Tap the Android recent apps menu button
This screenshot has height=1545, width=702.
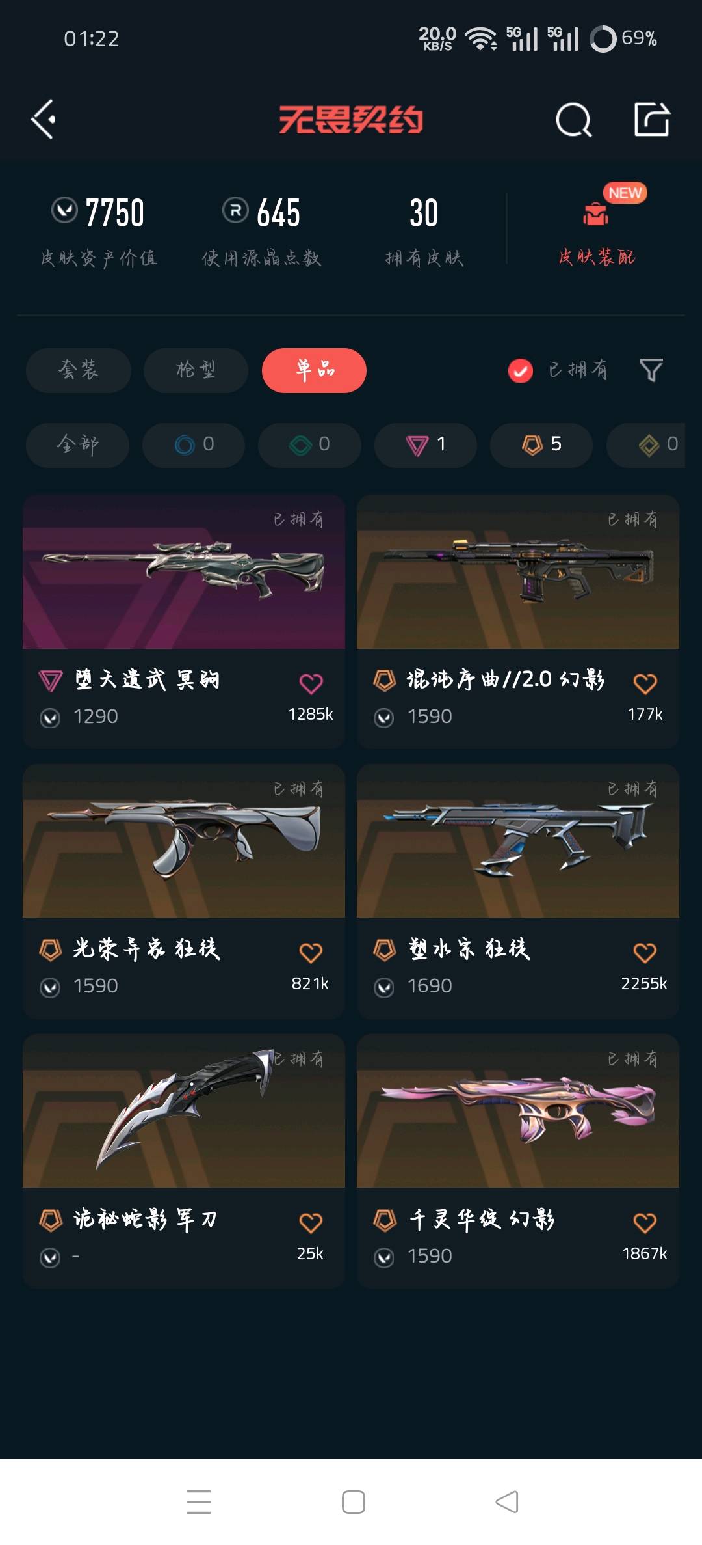pyautogui.click(x=199, y=1502)
